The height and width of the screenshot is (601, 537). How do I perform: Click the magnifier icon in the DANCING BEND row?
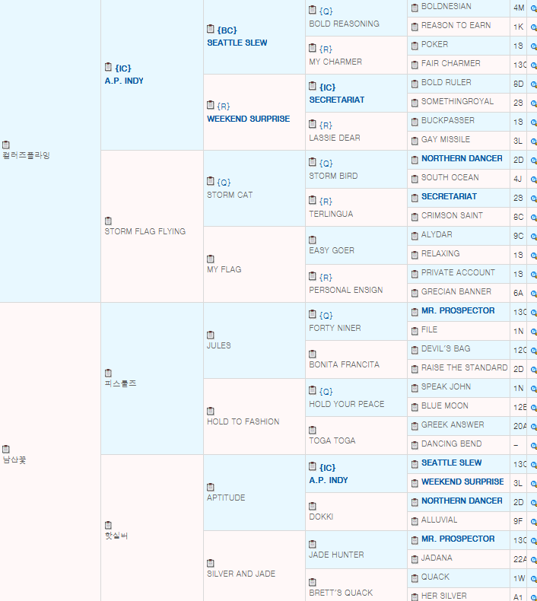(x=533, y=445)
